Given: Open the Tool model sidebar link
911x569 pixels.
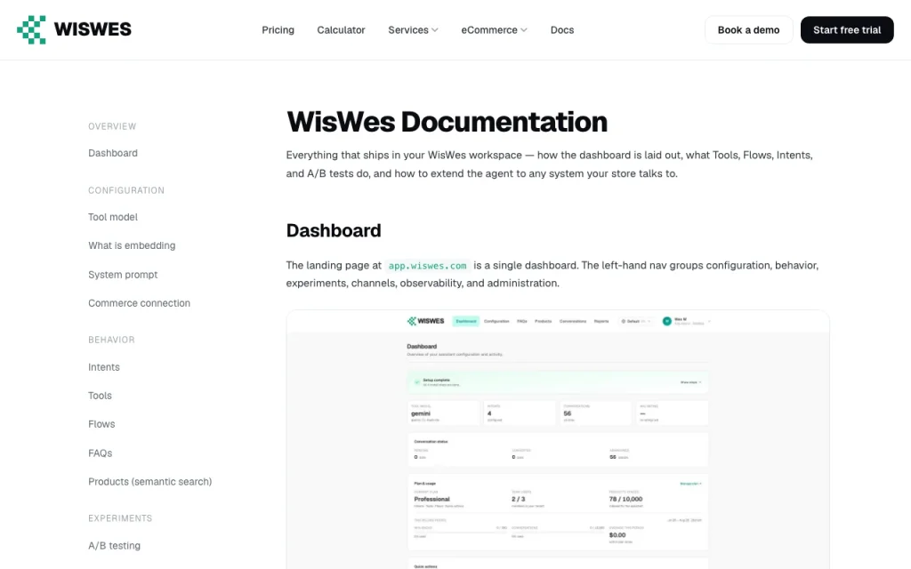Looking at the screenshot, I should pos(113,217).
